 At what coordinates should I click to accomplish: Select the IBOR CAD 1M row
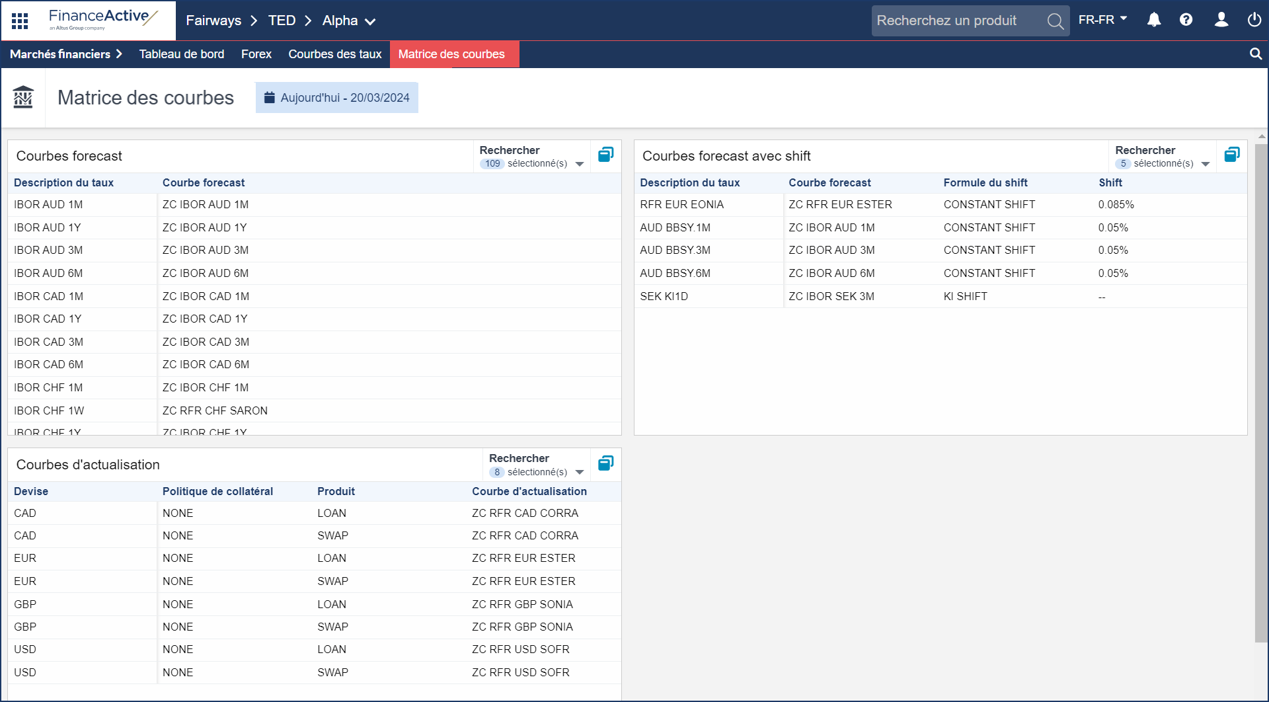[315, 296]
